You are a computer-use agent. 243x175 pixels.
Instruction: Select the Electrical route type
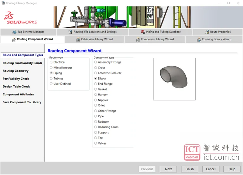click(x=51, y=62)
